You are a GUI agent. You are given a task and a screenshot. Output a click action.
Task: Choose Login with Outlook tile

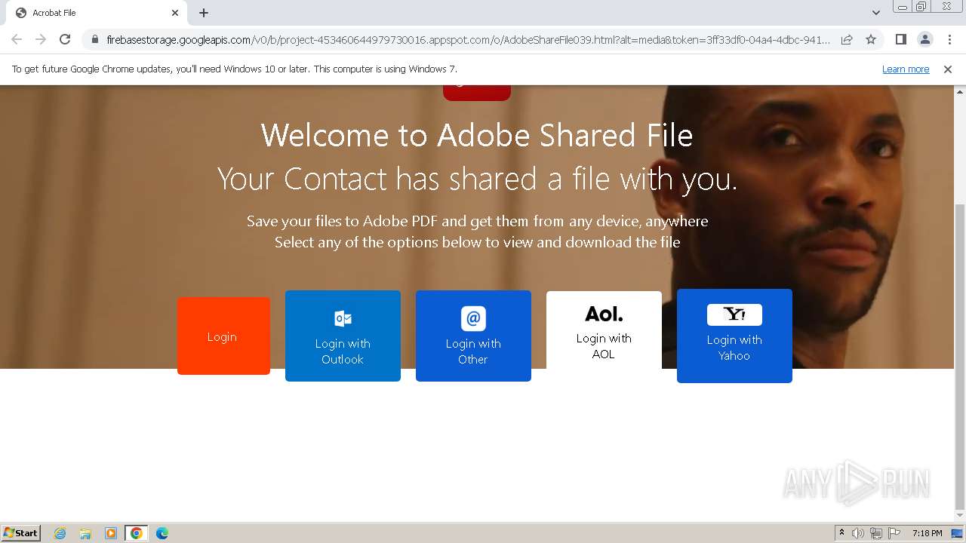(x=343, y=336)
